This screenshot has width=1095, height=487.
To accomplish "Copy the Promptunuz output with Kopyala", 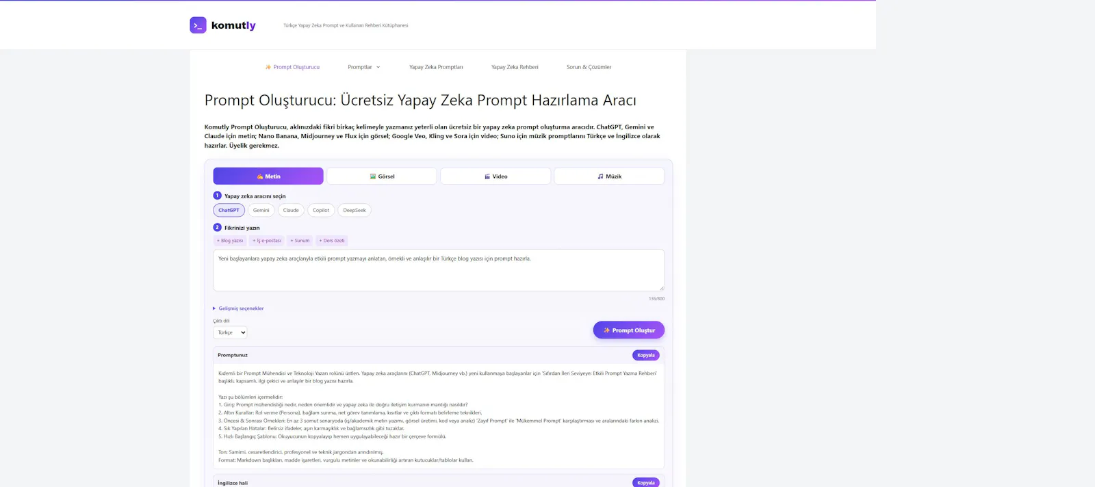I will (x=646, y=355).
